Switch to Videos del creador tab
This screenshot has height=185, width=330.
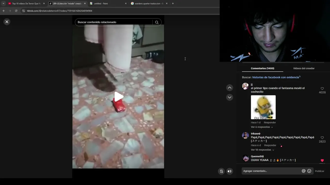point(304,68)
